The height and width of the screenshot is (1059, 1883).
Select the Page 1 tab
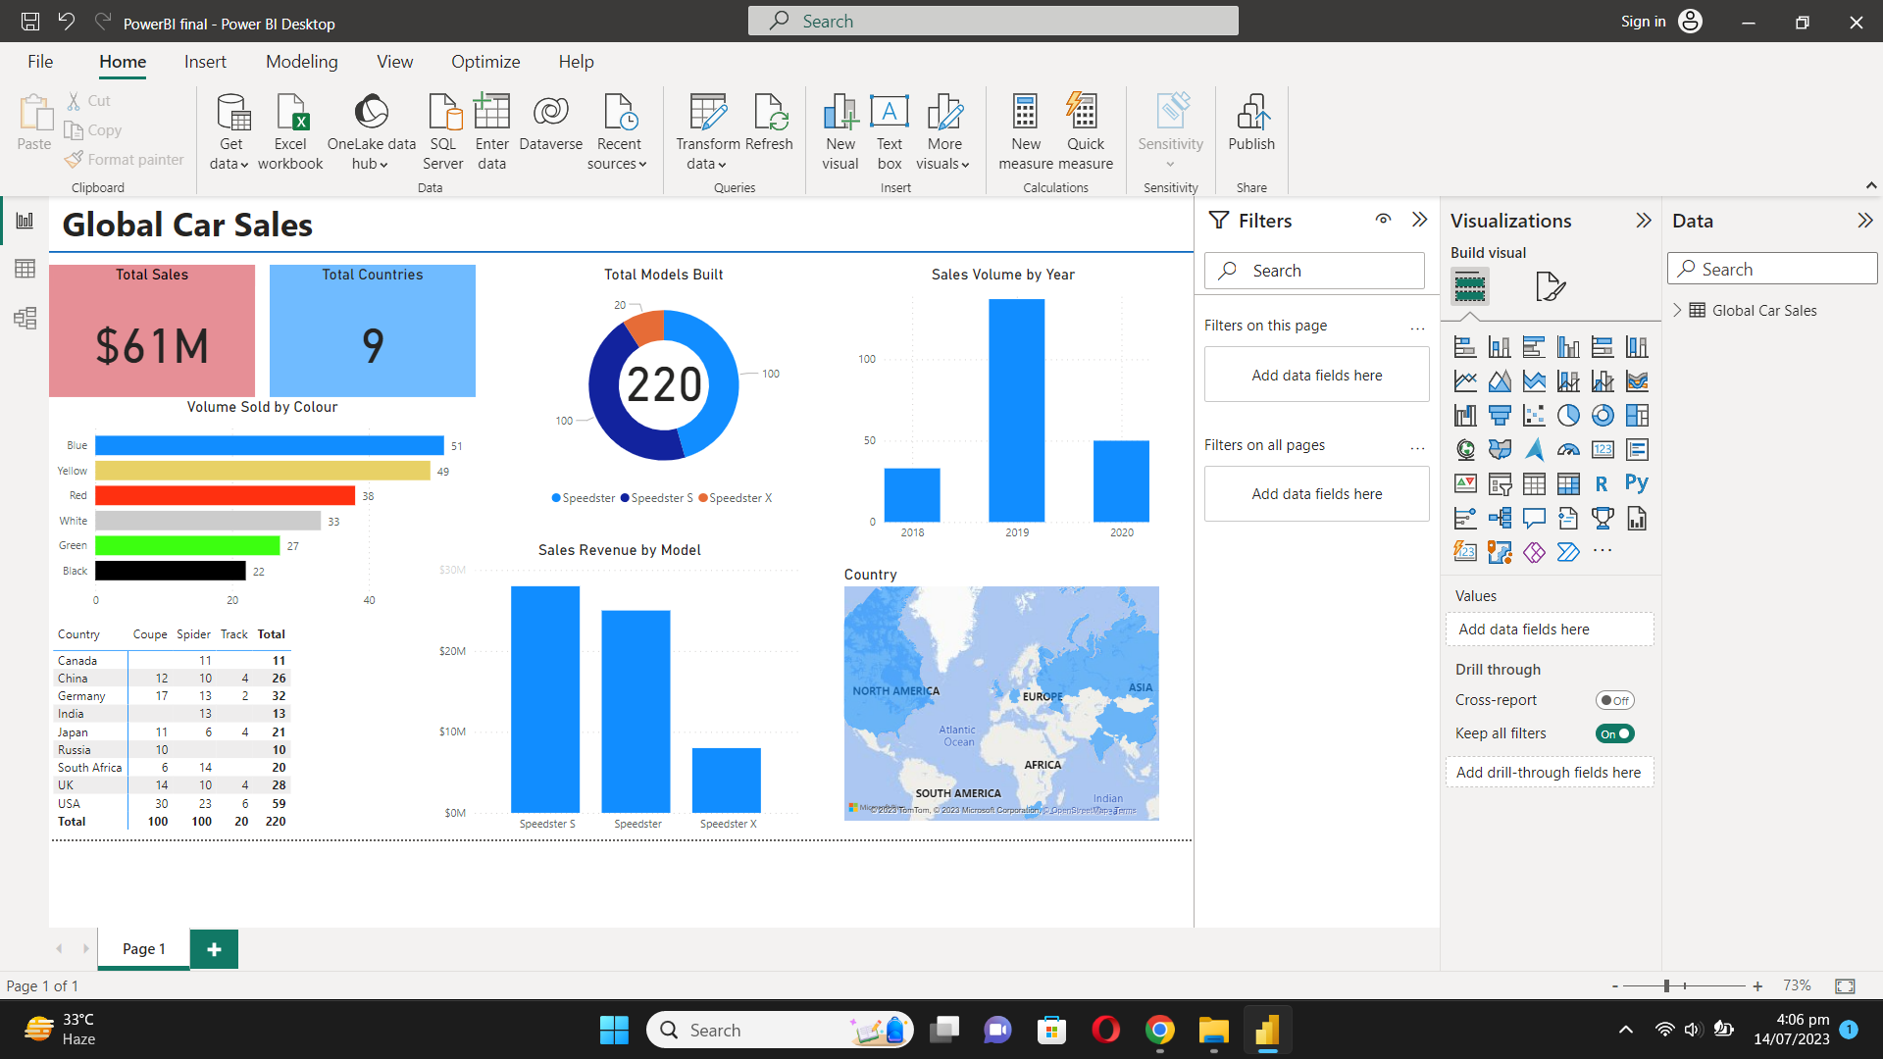coord(144,949)
